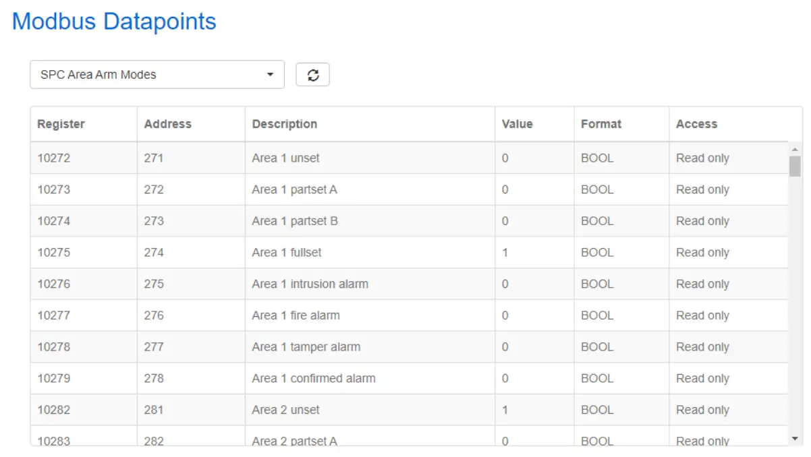The height and width of the screenshot is (457, 811).
Task: Click the scrollbar down arrow
Action: [x=795, y=439]
